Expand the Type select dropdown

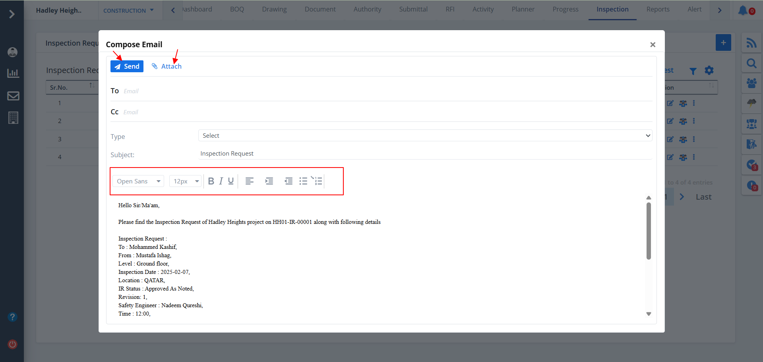[425, 136]
